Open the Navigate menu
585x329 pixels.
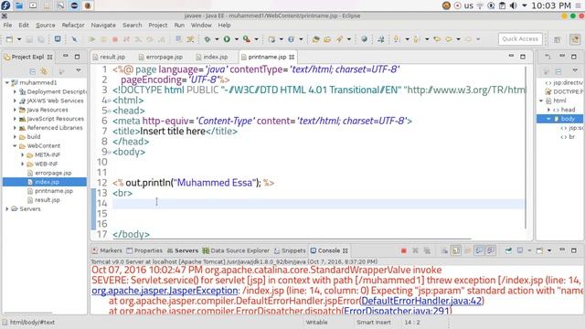103,25
